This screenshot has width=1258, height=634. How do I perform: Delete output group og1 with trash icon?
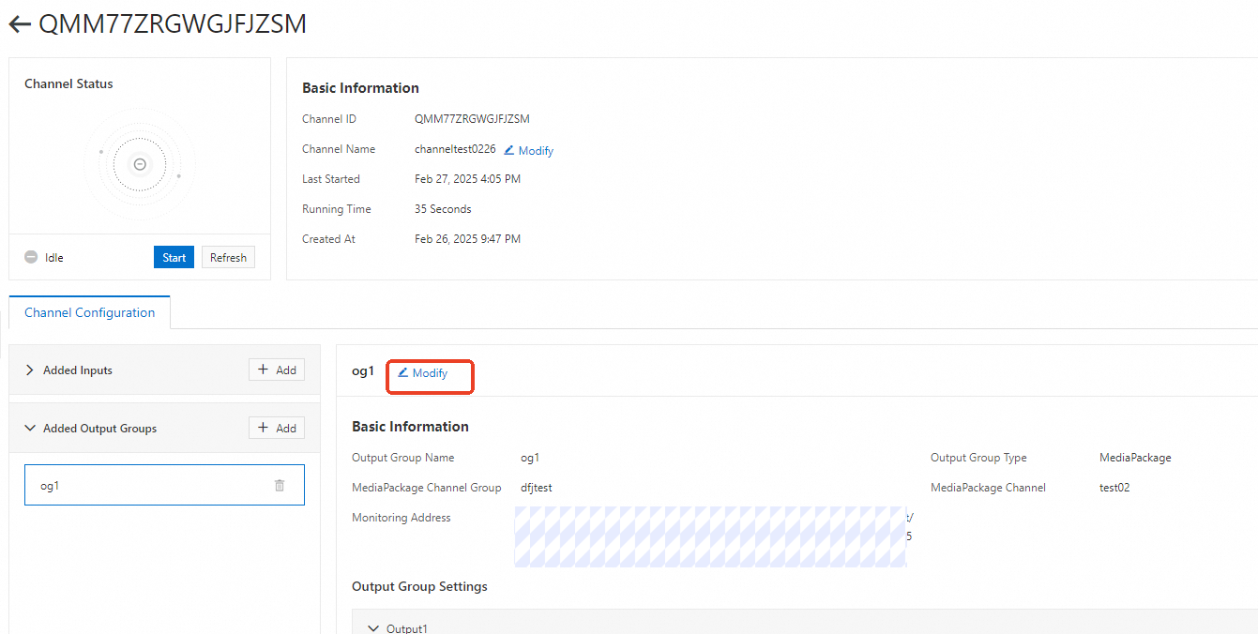click(280, 485)
